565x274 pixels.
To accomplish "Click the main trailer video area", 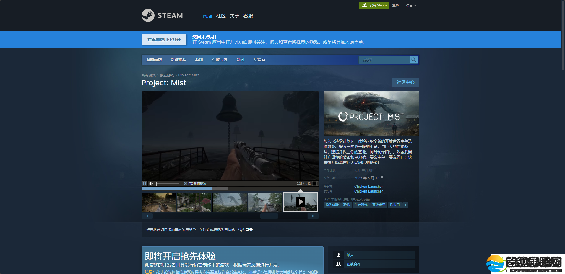I will coord(230,136).
